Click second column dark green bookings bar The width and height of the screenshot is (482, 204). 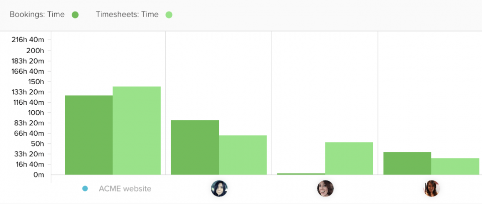click(195, 147)
